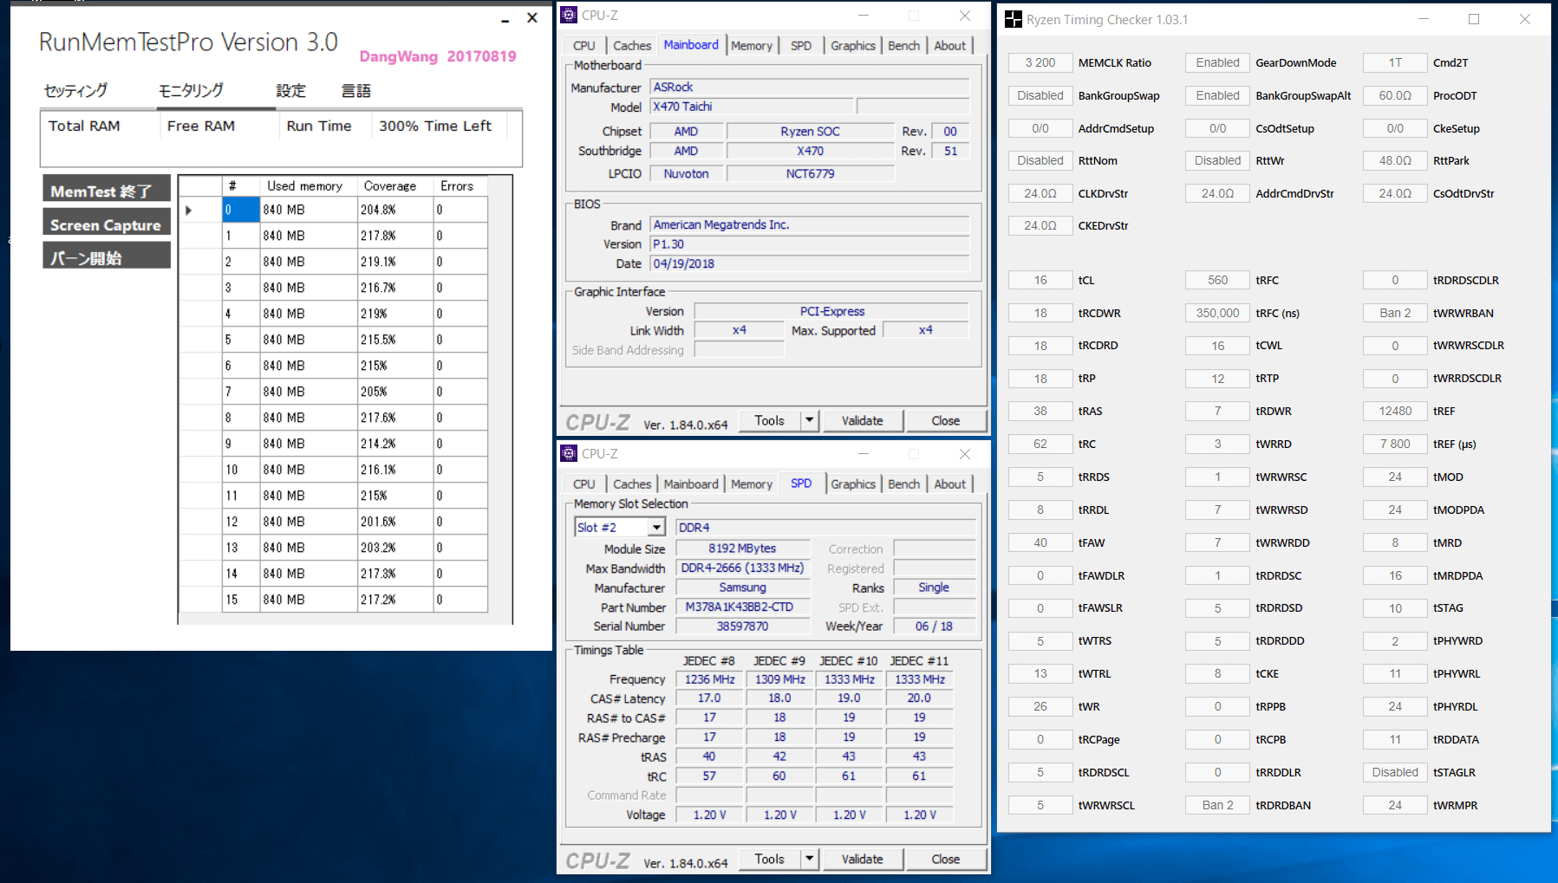Viewport: 1558px width, 883px height.
Task: Select row 0 arrow indicator in memtest table
Action: point(189,210)
